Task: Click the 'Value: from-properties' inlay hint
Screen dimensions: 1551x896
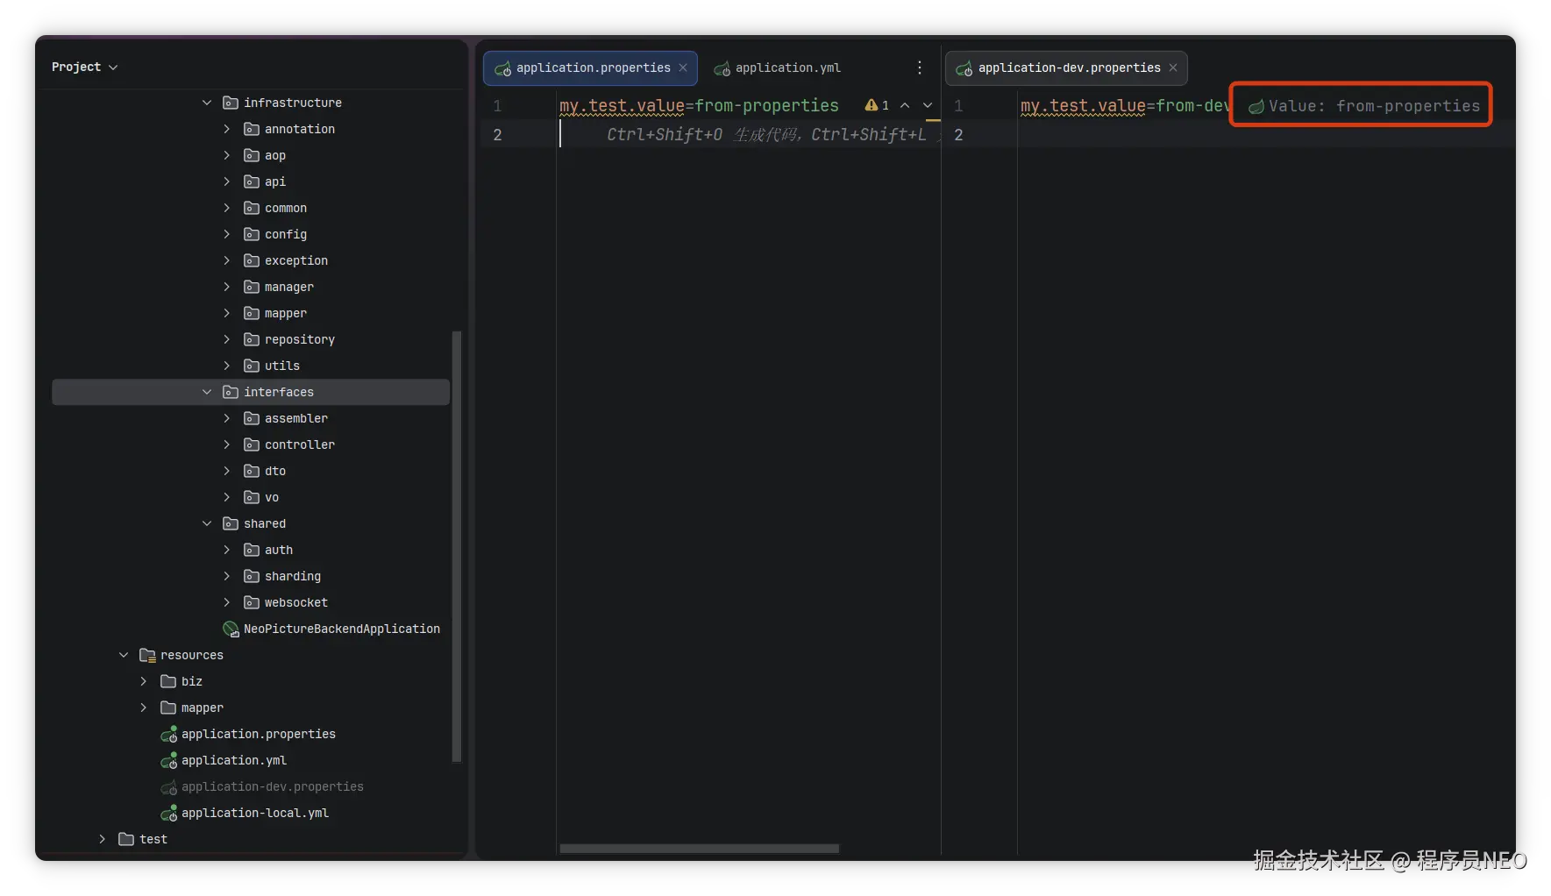Action: 1364,106
